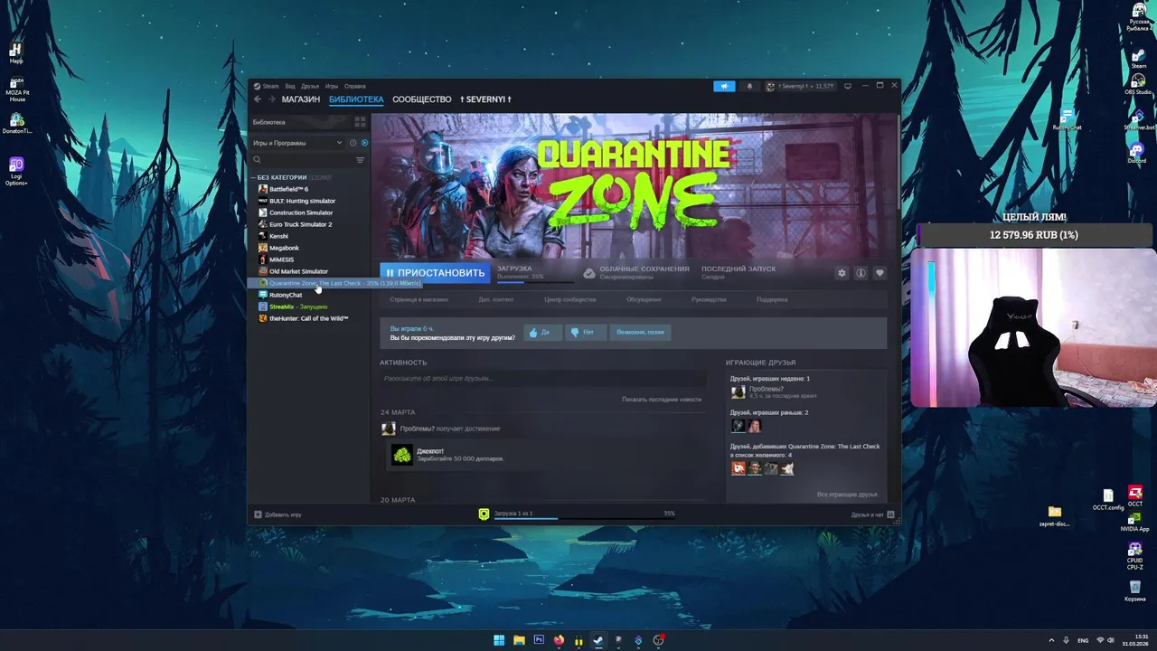This screenshot has width=1157, height=651.
Task: Go forward with the Steam forward arrow
Action: (x=271, y=99)
